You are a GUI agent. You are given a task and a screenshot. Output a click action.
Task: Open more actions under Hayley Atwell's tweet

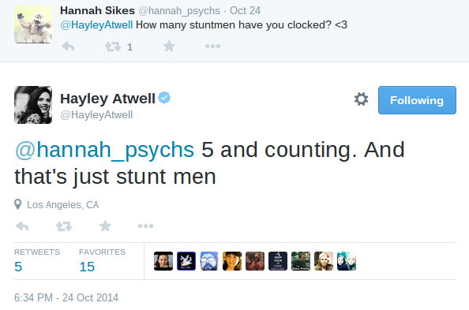click(x=145, y=226)
